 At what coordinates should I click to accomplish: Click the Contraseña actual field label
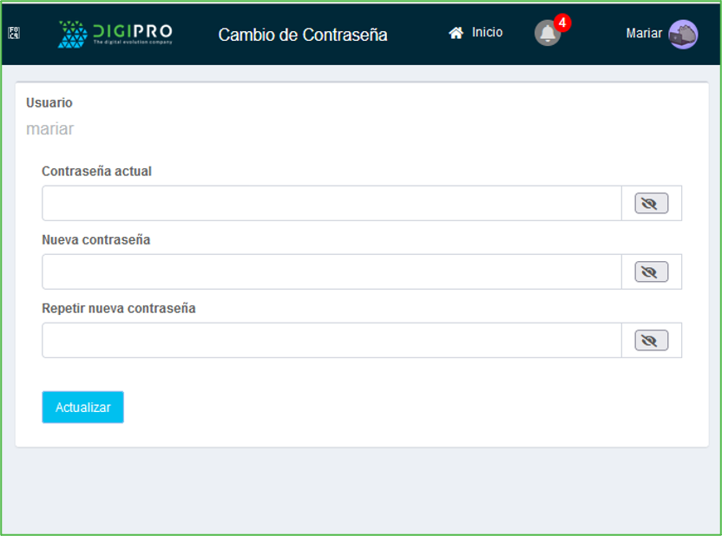[x=96, y=172]
